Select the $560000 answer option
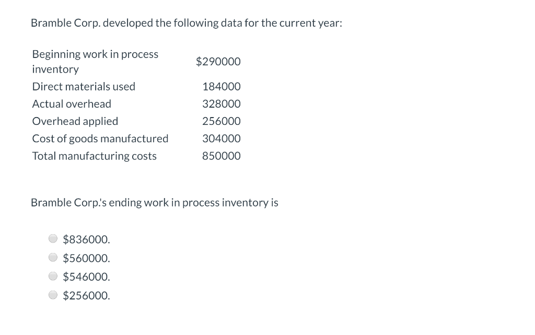 (x=53, y=257)
